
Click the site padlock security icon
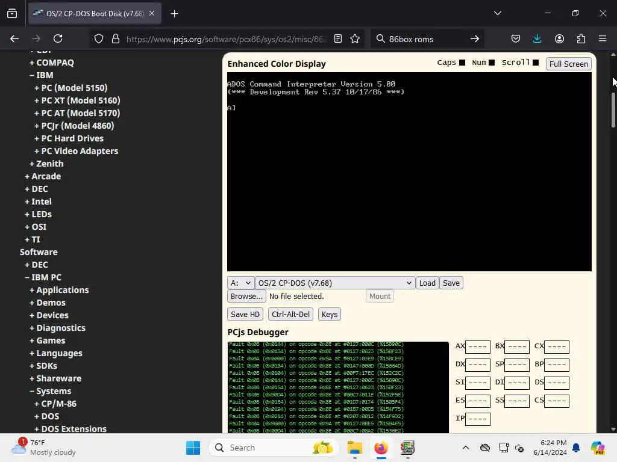115,38
